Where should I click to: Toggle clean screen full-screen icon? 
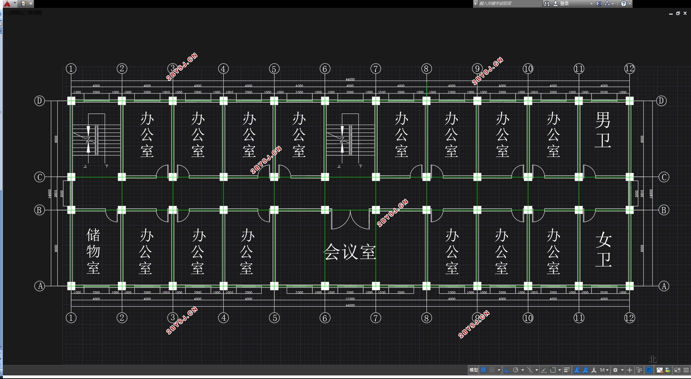coord(677,370)
